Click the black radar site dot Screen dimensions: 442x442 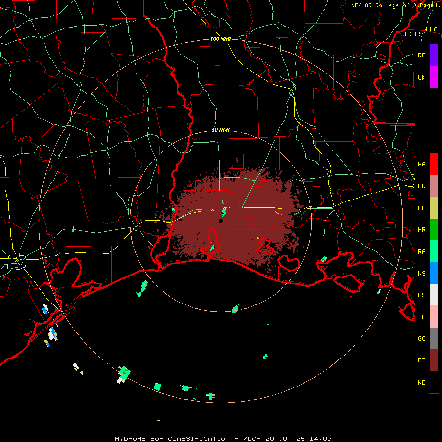click(221, 221)
